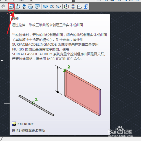Click the Intersect solid boolean icon
The height and width of the screenshot is (141, 141).
(58, 6)
